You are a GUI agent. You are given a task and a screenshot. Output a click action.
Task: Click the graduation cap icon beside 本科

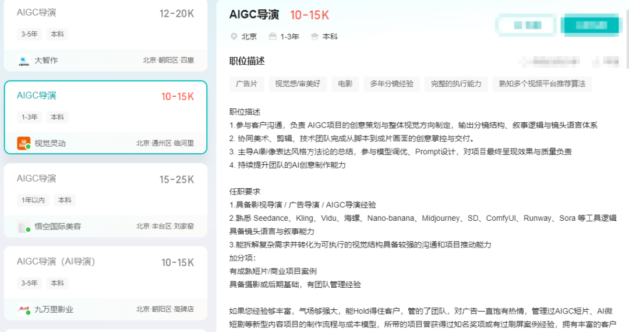coord(314,37)
